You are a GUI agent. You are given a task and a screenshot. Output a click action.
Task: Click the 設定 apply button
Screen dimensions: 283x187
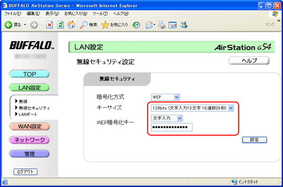(255, 140)
